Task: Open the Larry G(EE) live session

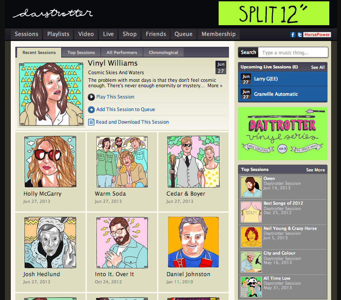Action: (x=283, y=79)
